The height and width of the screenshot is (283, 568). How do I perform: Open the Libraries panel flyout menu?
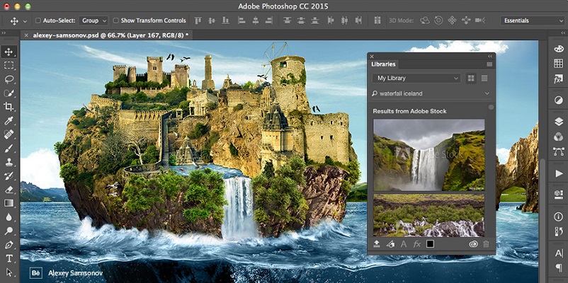click(489, 64)
